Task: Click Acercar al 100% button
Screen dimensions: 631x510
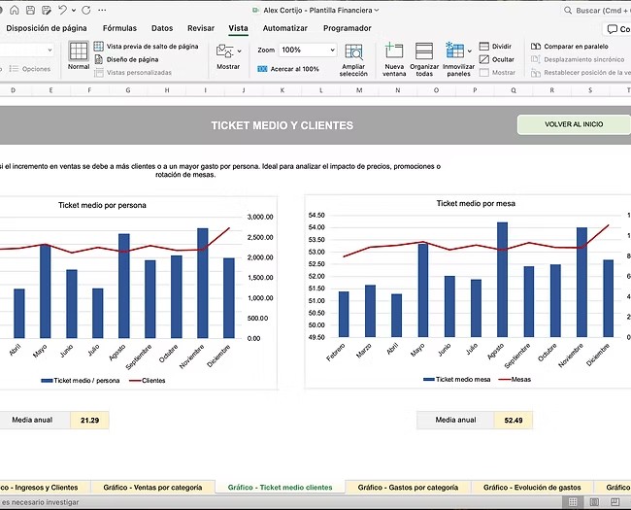Action: (x=288, y=69)
